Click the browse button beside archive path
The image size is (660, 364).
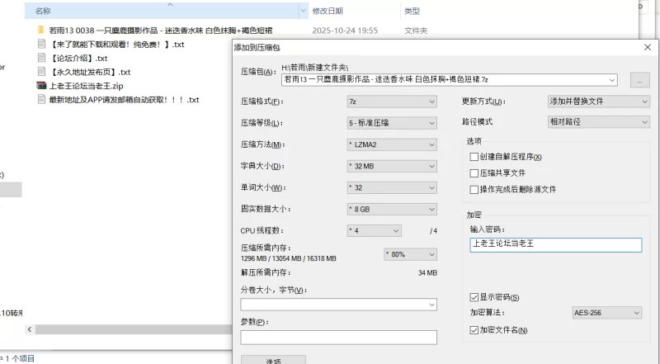639,80
